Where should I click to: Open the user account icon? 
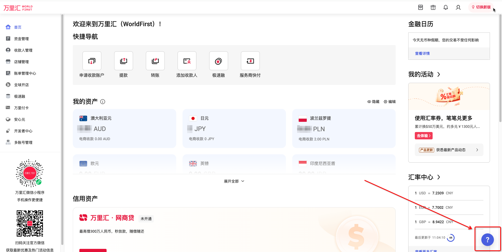coord(458,7)
